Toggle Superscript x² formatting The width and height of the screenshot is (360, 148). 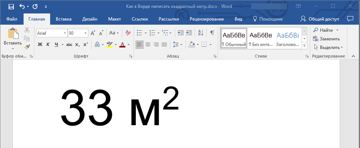tap(86, 44)
